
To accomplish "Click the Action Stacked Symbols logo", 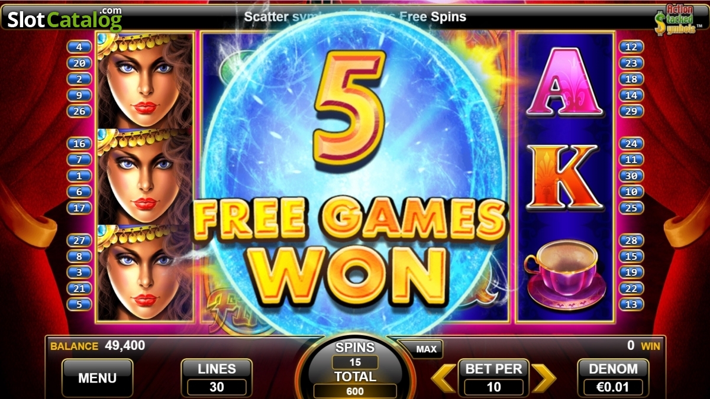I will [x=674, y=18].
